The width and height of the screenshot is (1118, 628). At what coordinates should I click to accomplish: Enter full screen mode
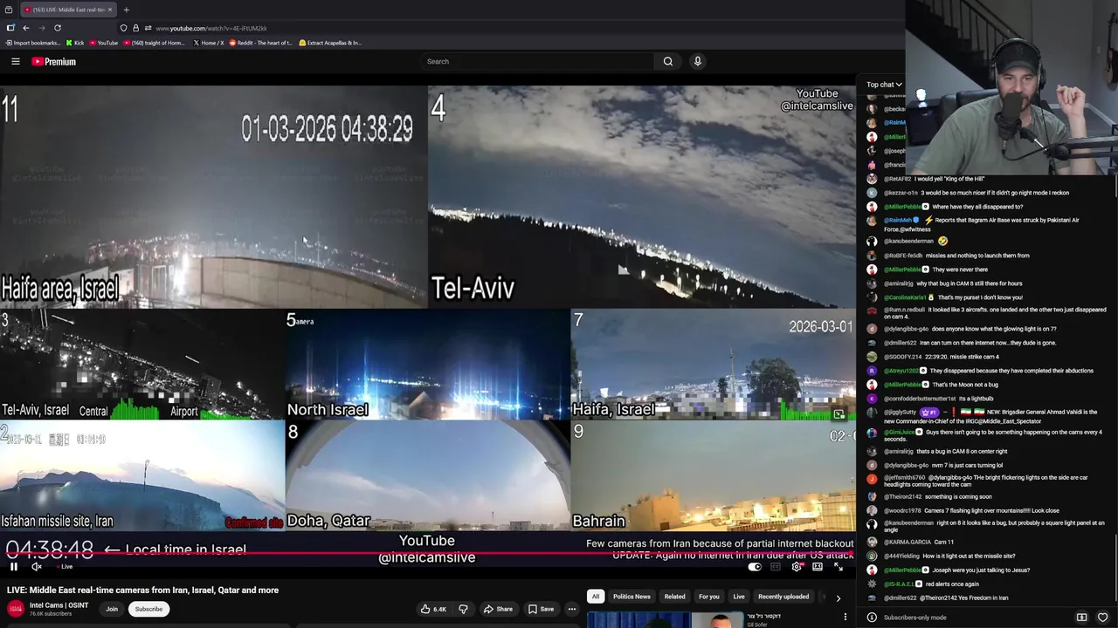pyautogui.click(x=838, y=567)
